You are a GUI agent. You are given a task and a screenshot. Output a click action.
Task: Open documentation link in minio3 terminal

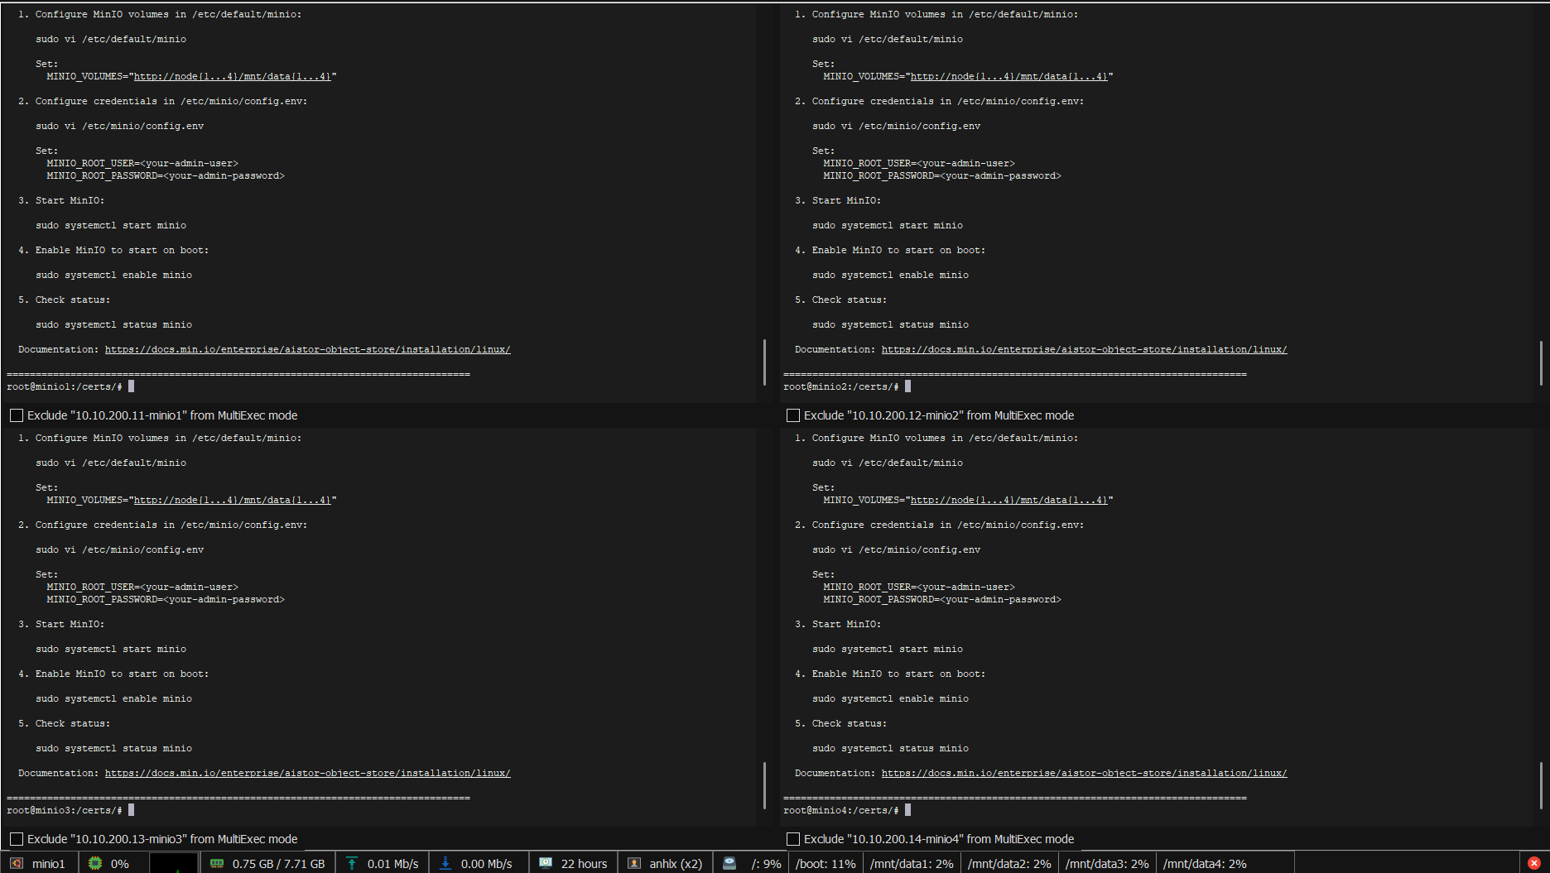pos(307,773)
